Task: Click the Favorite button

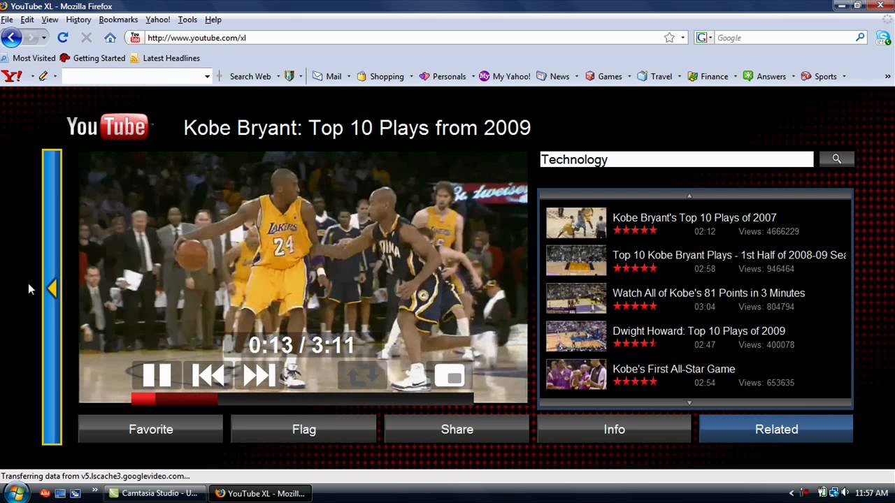Action: click(x=150, y=429)
